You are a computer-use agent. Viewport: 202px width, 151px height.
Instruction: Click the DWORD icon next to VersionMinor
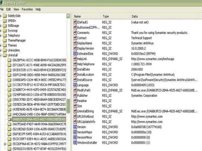point(75,137)
